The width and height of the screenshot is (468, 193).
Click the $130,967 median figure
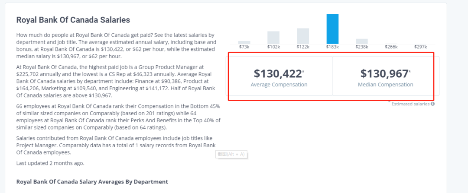coord(385,73)
